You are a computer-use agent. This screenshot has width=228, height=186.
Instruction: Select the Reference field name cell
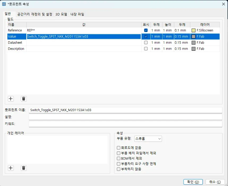pyautogui.click(x=17, y=30)
